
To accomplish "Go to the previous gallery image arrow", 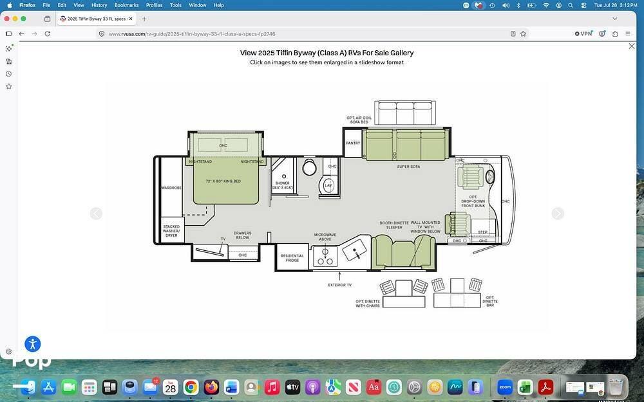I will [96, 214].
